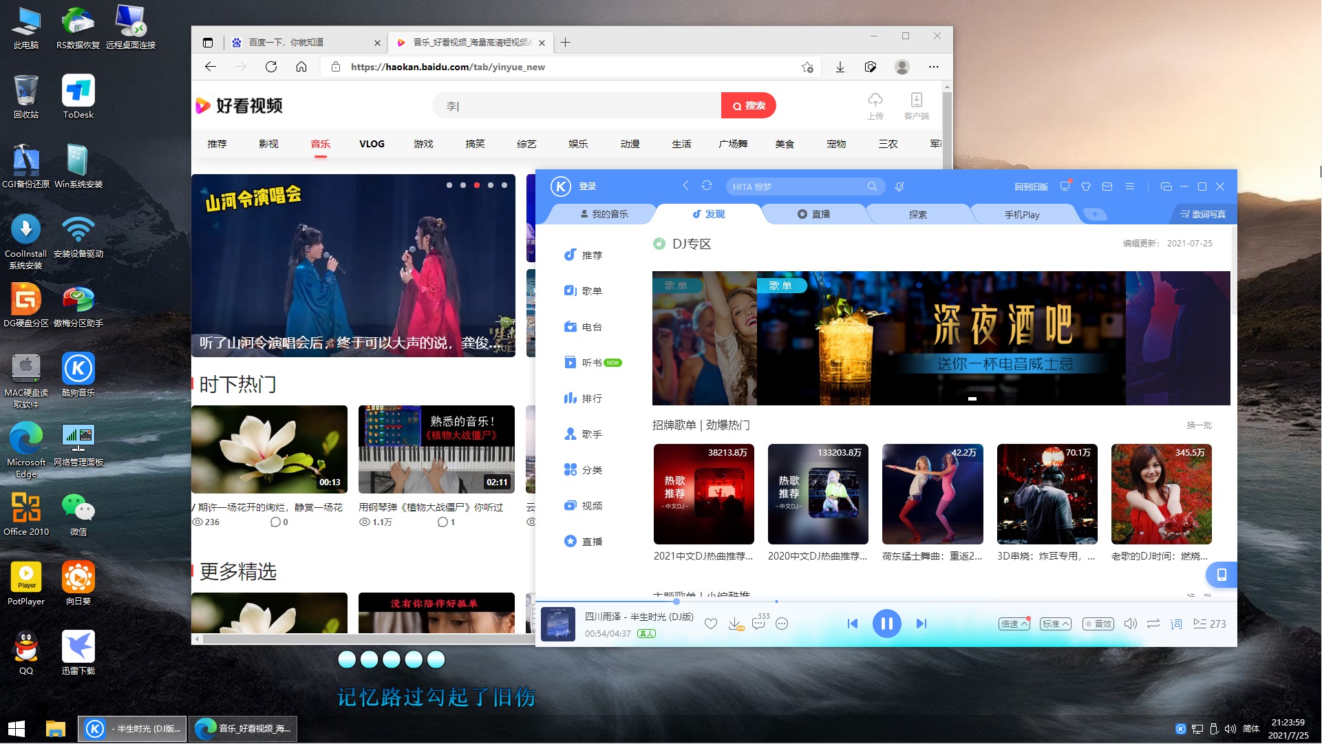Expand the 倍速 playback speed menu
Screen dimensions: 1322x744
1014,624
